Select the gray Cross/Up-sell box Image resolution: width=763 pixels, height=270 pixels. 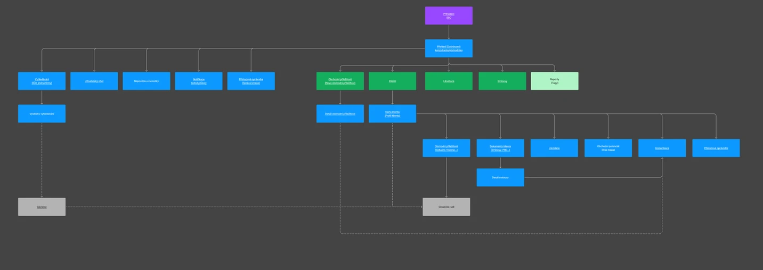pos(447,207)
